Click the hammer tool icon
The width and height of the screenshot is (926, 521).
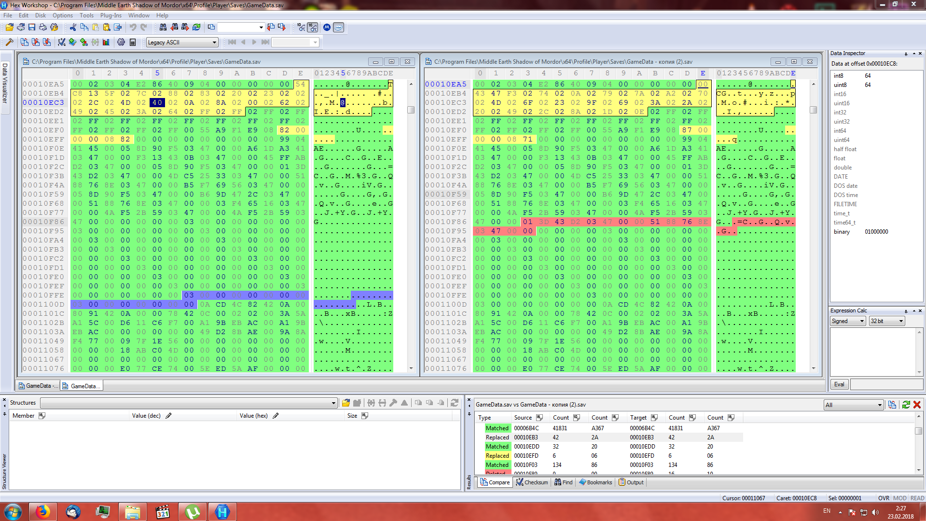(x=10, y=42)
